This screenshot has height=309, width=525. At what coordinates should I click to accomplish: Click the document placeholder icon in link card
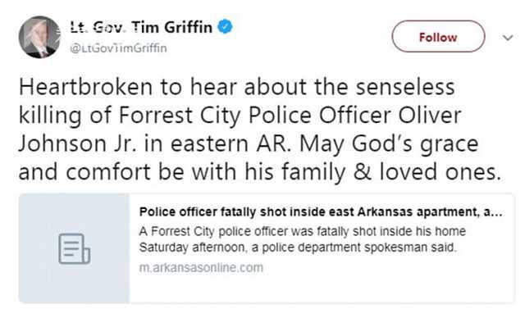point(75,249)
